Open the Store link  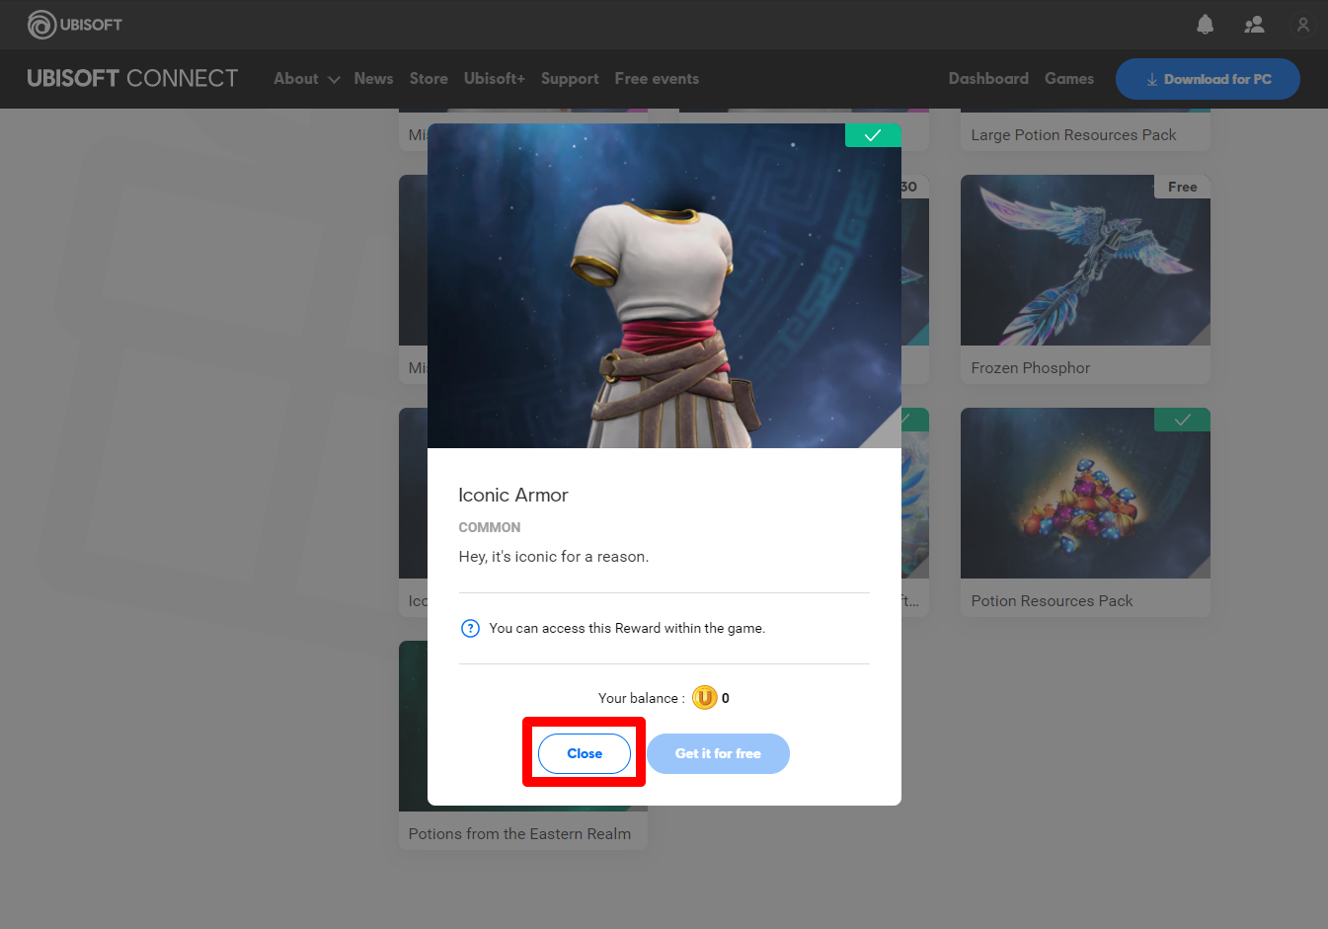pos(429,79)
